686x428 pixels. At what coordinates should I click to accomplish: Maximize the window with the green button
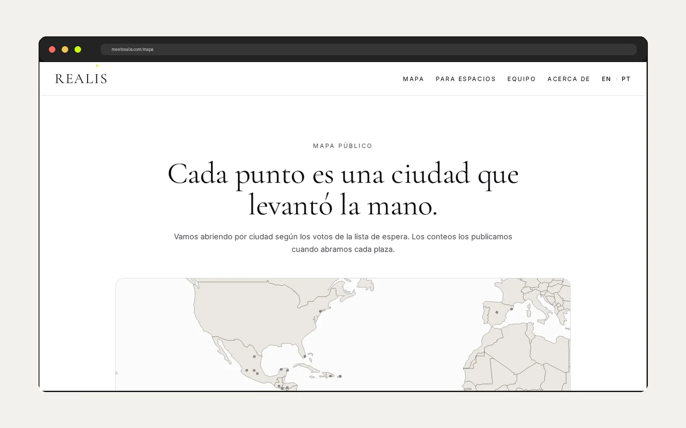78,49
